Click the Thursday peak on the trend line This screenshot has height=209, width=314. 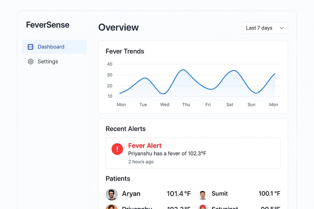(183, 70)
